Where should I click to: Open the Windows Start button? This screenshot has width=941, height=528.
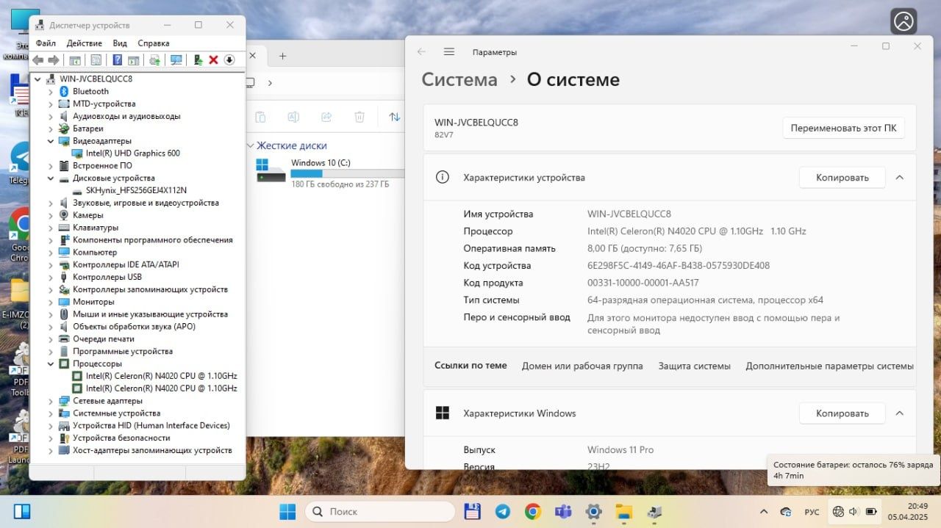[x=287, y=511]
